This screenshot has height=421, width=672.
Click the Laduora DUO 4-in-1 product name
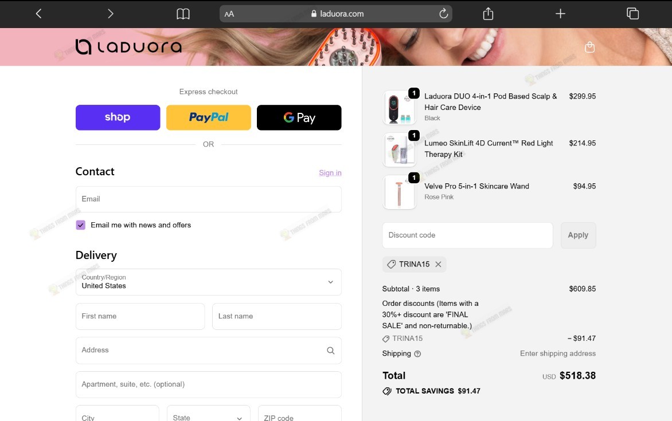(x=491, y=102)
